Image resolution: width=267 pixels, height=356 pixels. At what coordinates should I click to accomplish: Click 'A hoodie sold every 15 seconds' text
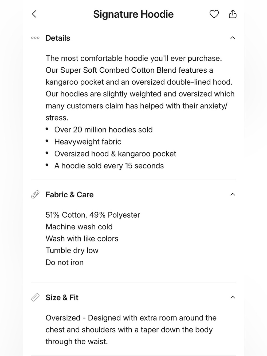point(109,166)
